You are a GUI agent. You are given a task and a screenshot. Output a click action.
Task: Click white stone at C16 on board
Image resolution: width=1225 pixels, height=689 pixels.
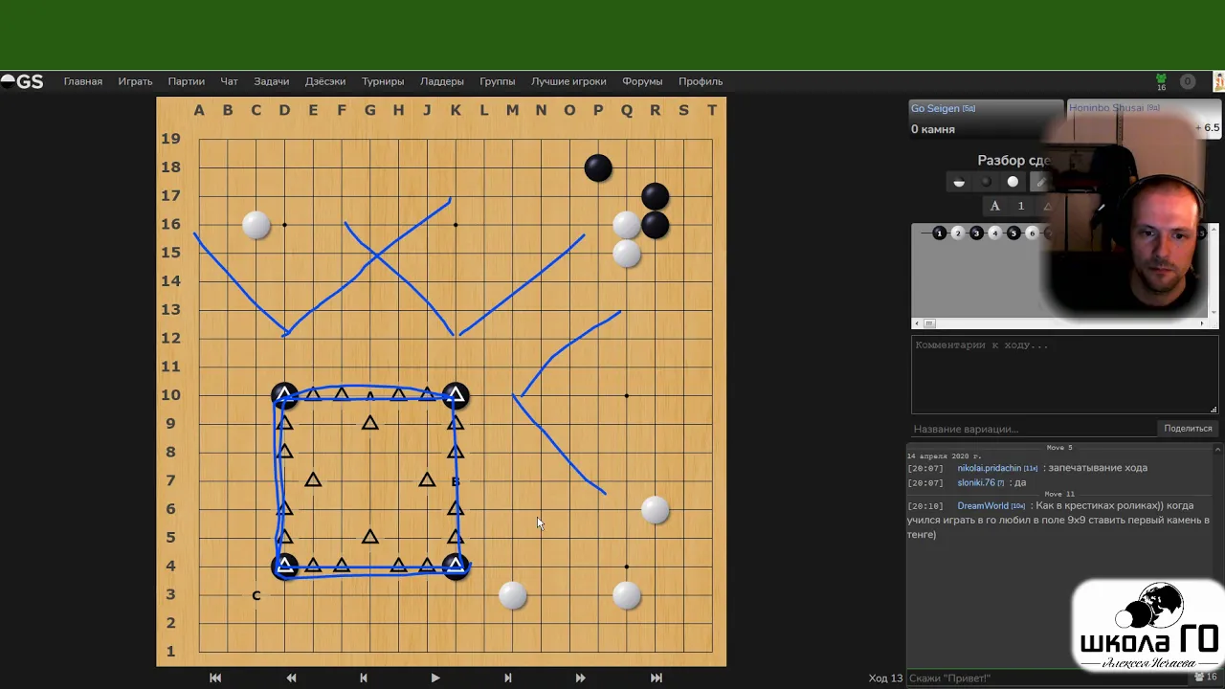pyautogui.click(x=256, y=224)
